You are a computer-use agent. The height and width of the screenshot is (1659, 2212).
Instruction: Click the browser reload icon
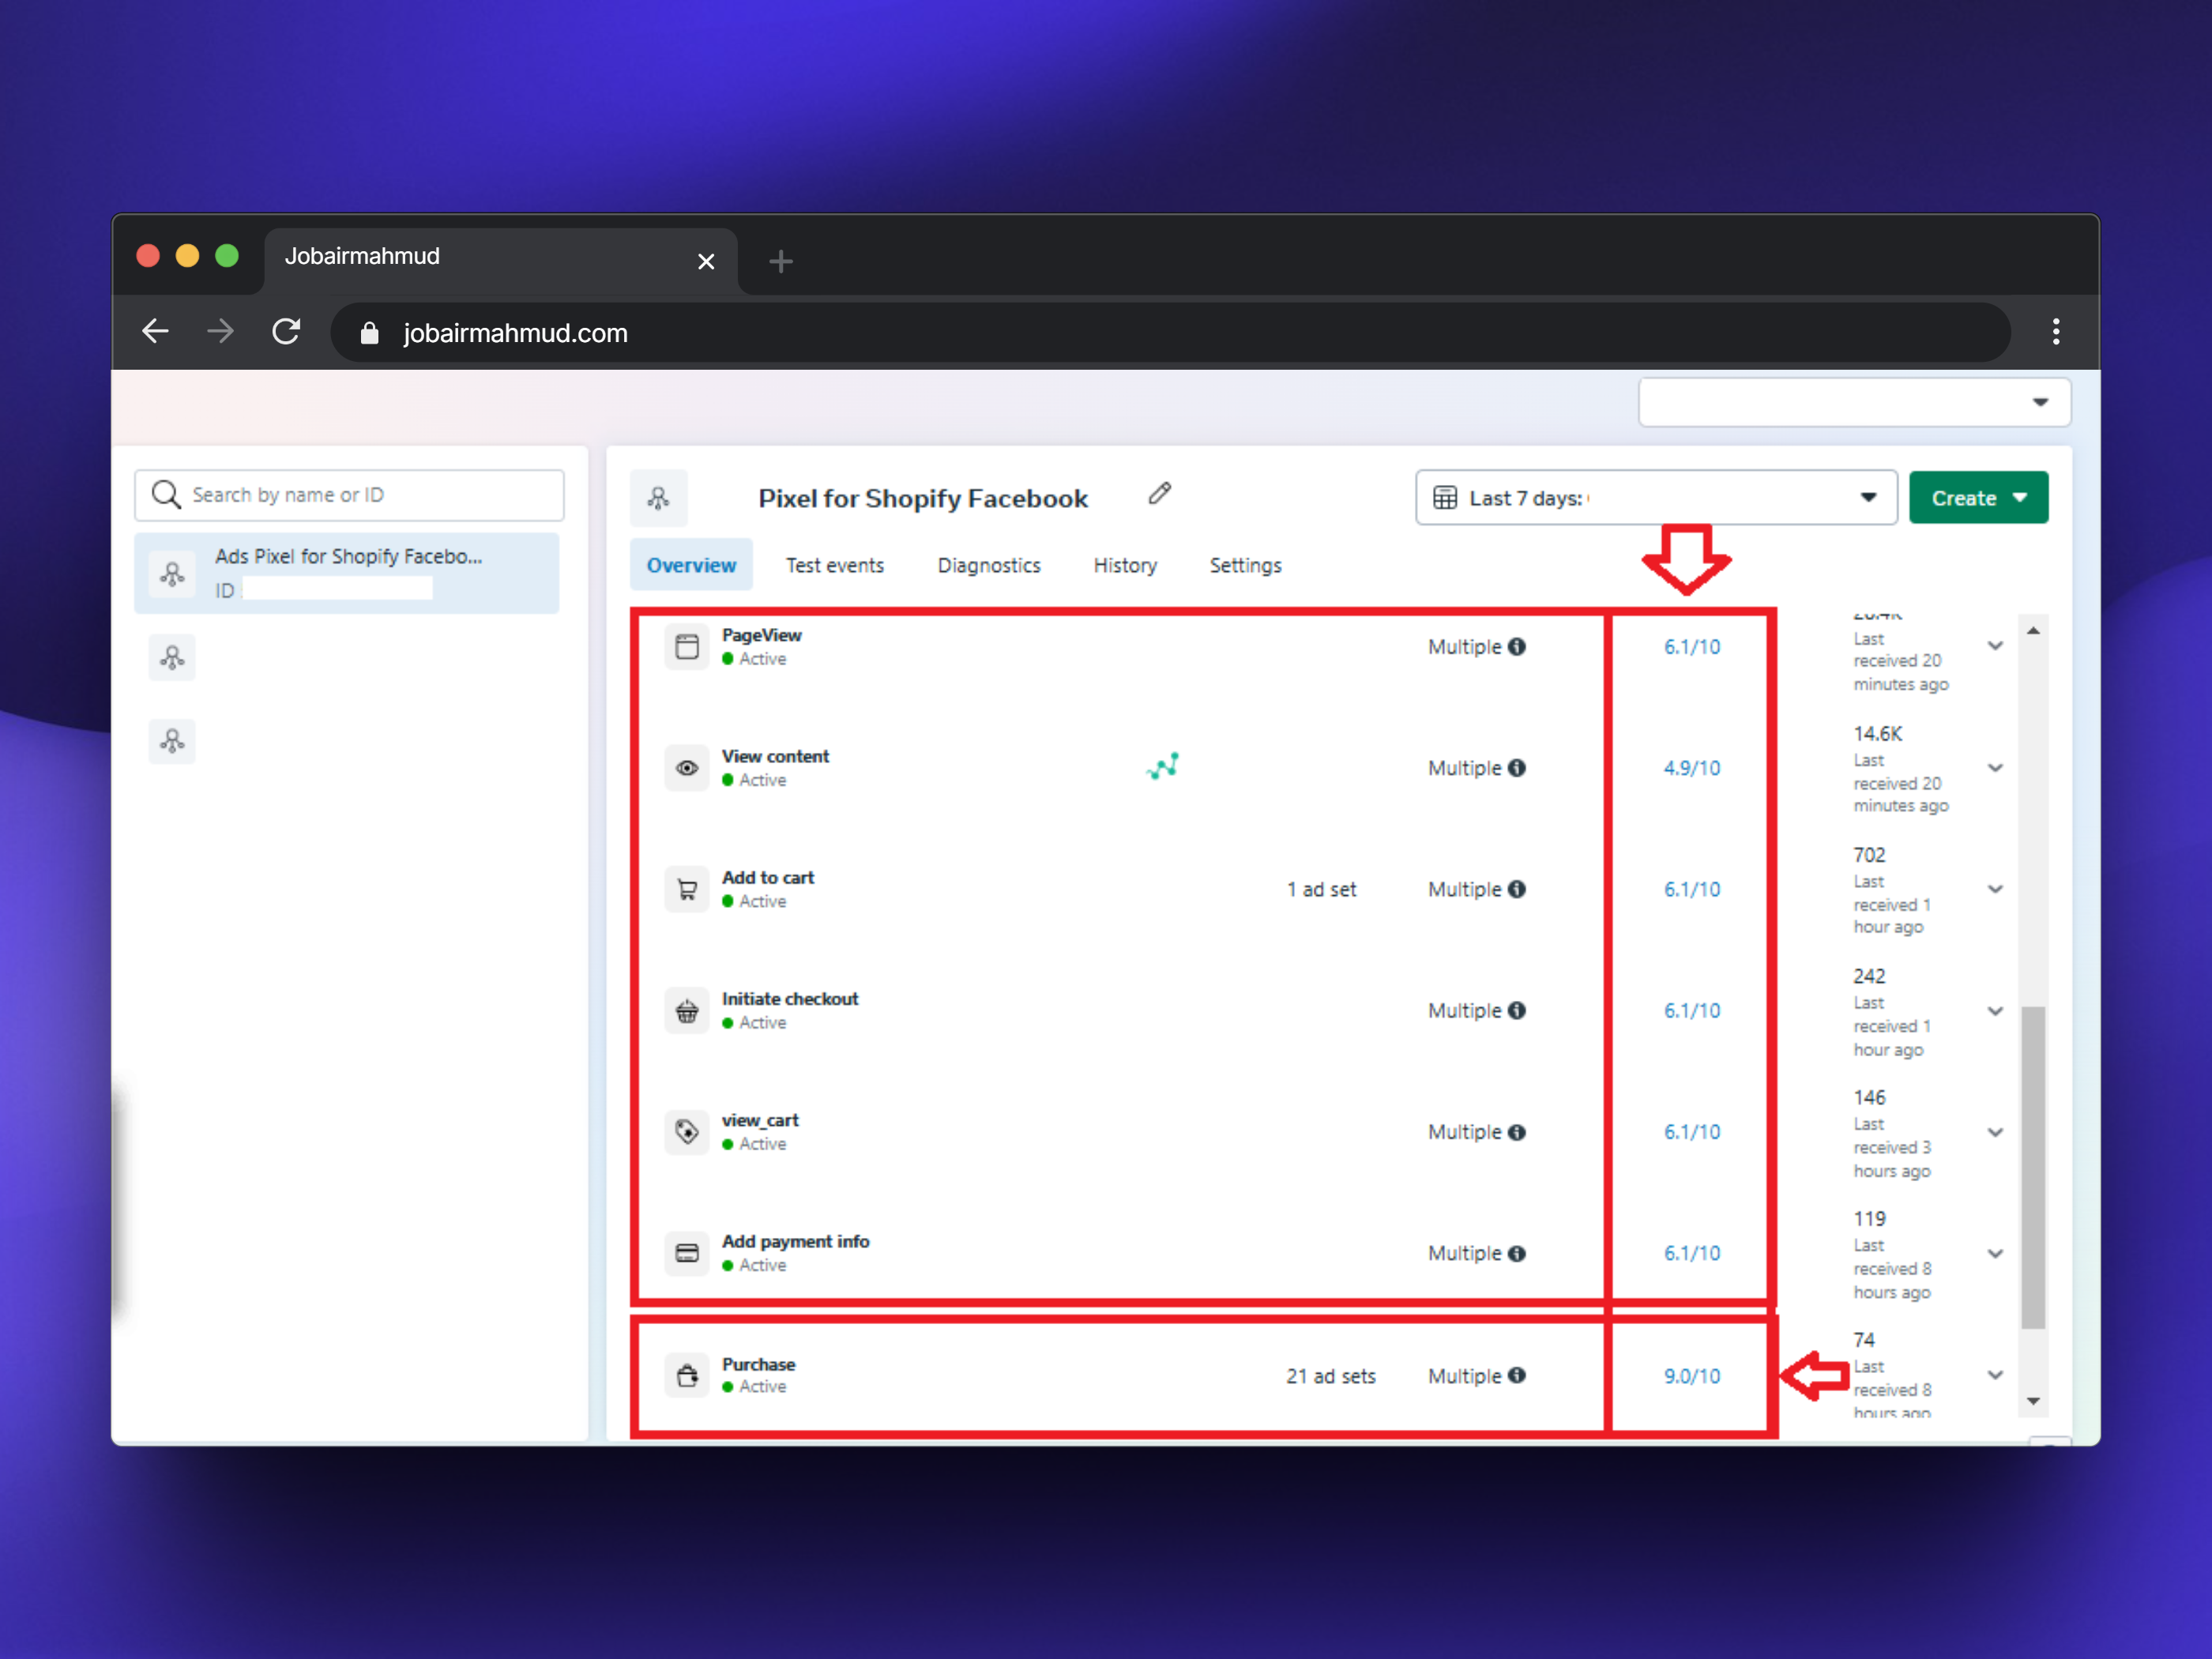(287, 332)
